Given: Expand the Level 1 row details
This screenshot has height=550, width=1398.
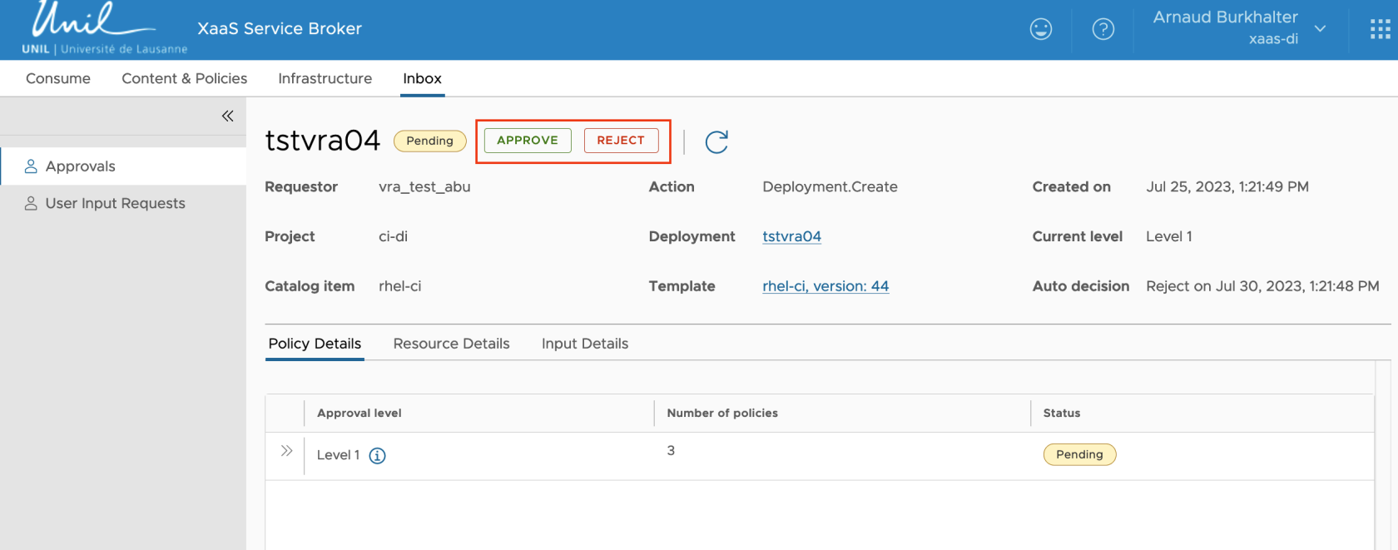Looking at the screenshot, I should [x=286, y=451].
